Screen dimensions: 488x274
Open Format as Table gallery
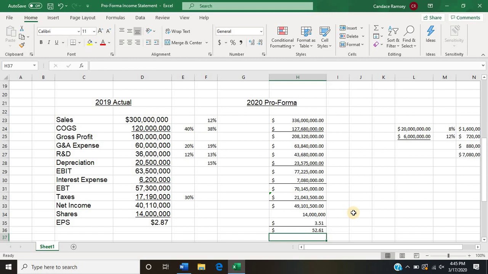[306, 38]
